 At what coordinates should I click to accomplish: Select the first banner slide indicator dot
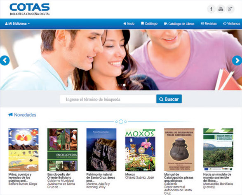[117, 85]
